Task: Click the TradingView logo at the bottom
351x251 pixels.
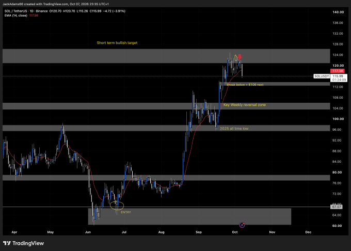Action: pyautogui.click(x=24, y=243)
